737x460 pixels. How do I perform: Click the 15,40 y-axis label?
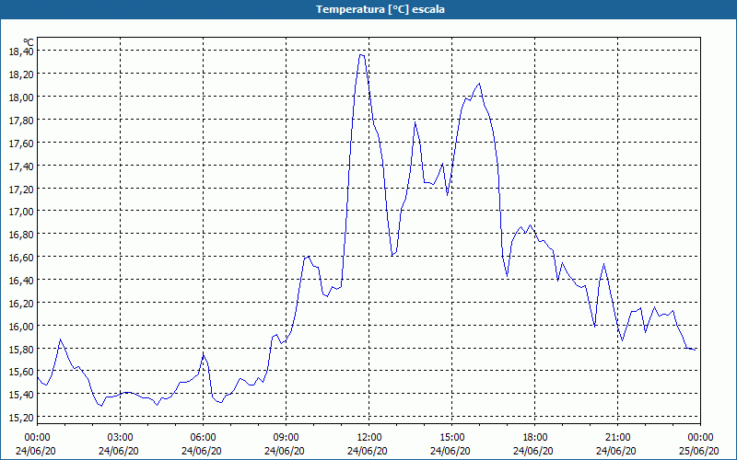21,395
